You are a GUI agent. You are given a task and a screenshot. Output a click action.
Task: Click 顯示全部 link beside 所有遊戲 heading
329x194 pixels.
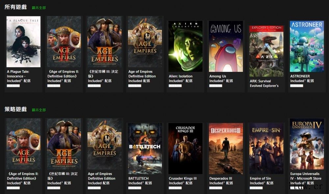tap(39, 8)
